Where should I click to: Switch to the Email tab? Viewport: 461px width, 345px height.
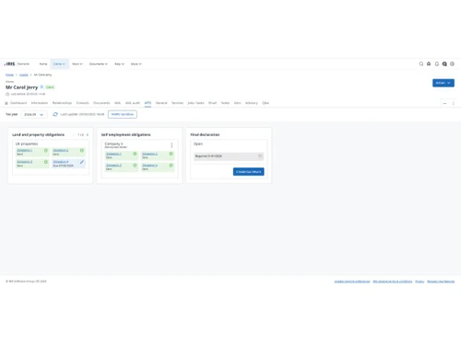click(212, 103)
